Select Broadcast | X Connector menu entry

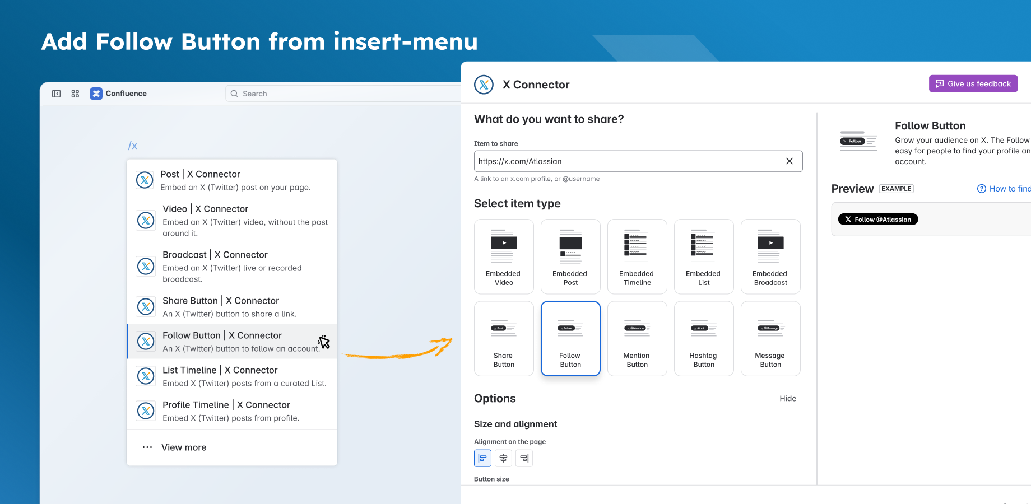tap(232, 267)
